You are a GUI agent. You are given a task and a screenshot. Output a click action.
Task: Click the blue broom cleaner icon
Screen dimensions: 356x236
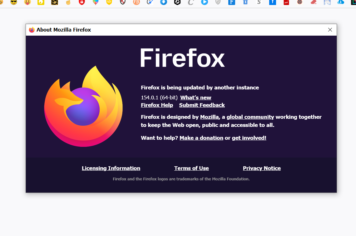pos(150,2)
